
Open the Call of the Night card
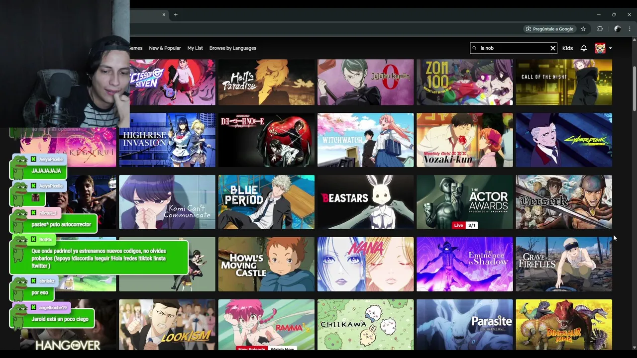tap(564, 82)
